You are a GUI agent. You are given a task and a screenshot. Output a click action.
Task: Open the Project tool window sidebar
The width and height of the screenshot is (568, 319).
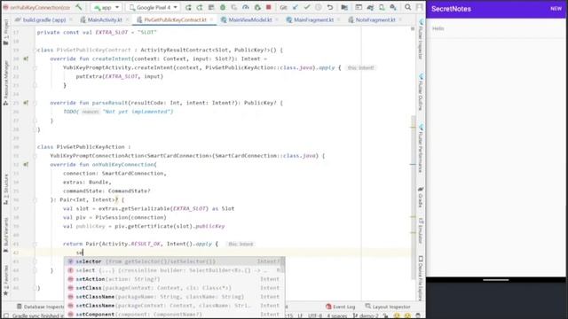(6, 33)
